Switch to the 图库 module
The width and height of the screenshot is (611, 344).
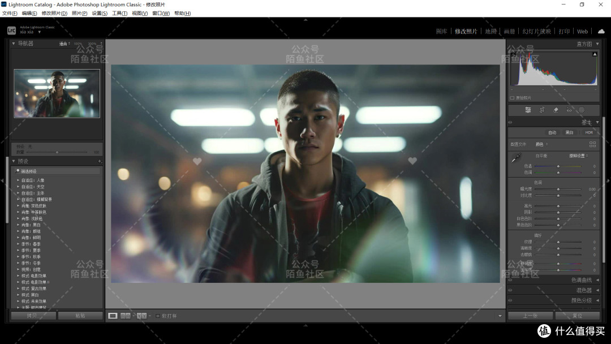click(x=441, y=31)
